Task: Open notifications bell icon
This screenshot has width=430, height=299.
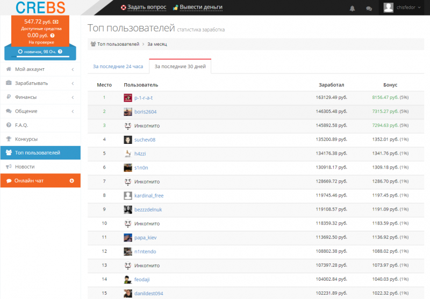Action: [x=353, y=9]
